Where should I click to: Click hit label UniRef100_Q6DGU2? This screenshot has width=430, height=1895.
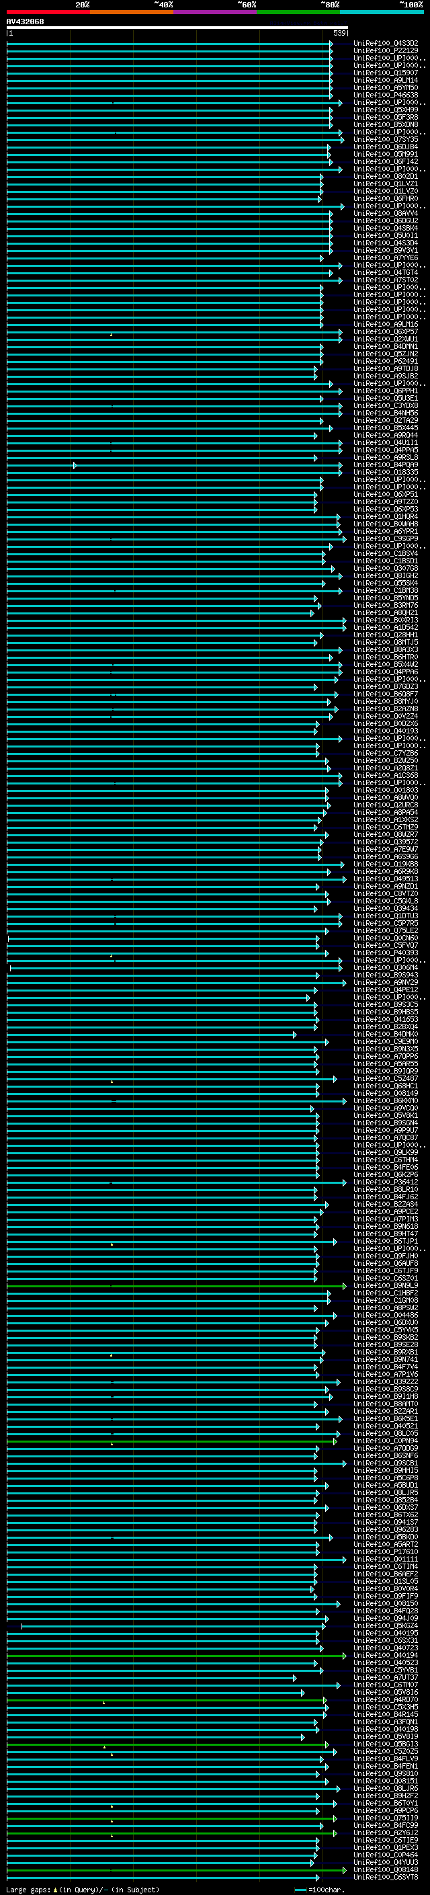click(386, 220)
